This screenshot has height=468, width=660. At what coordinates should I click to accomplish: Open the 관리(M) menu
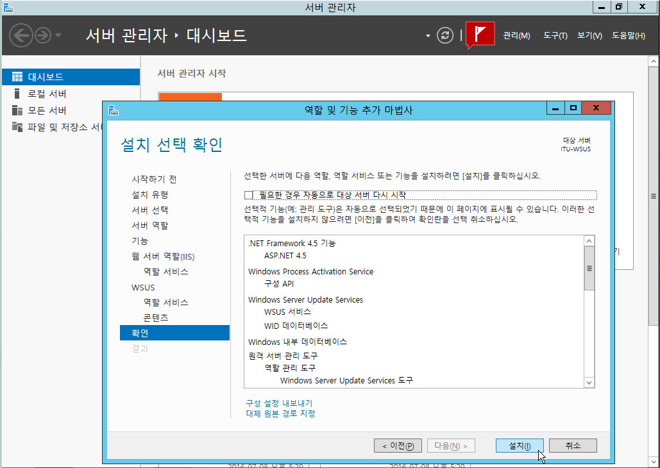pyautogui.click(x=516, y=36)
